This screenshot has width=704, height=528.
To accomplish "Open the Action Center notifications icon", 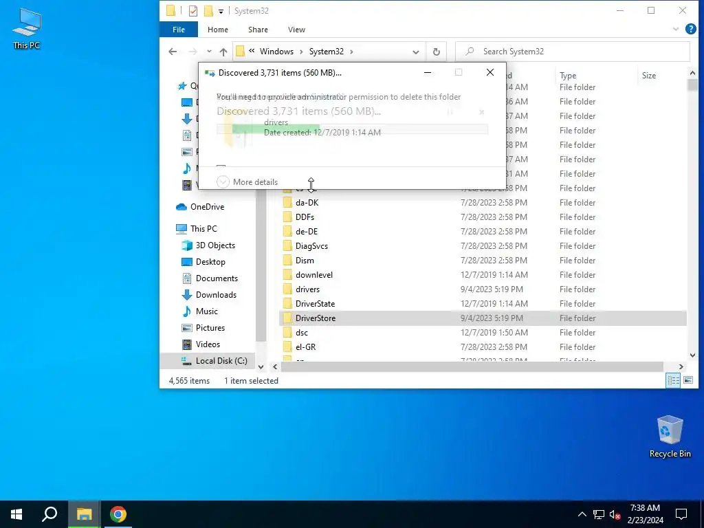I will 681,514.
